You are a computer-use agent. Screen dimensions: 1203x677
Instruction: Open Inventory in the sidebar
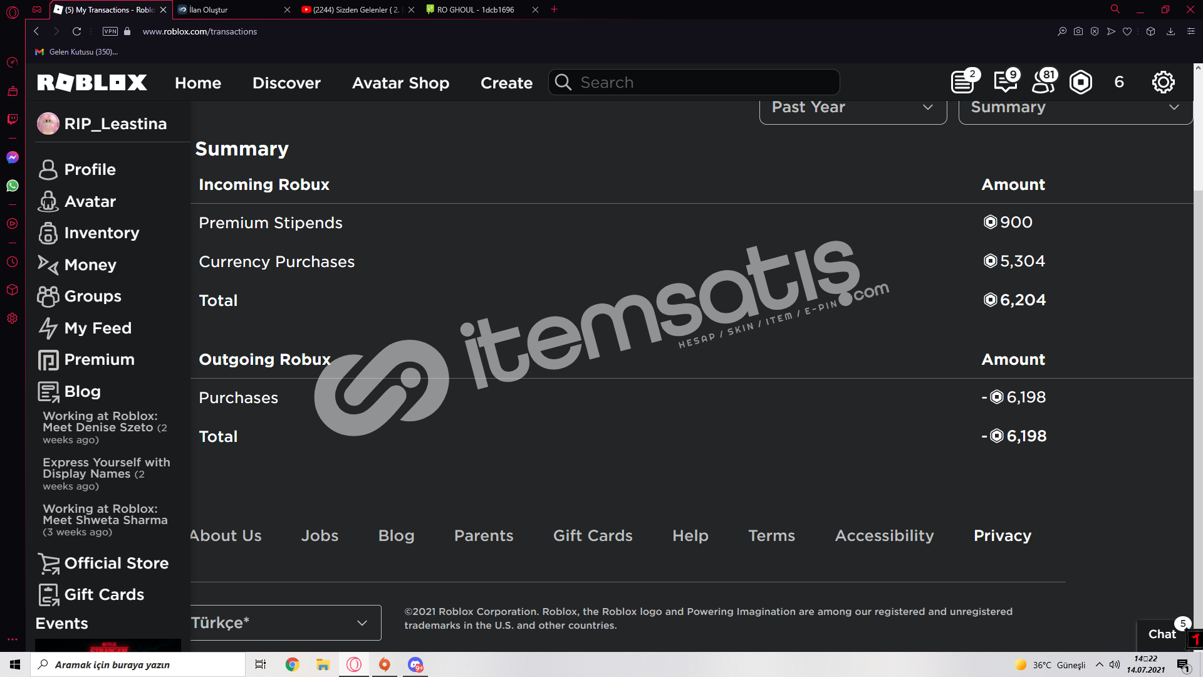[x=88, y=233]
